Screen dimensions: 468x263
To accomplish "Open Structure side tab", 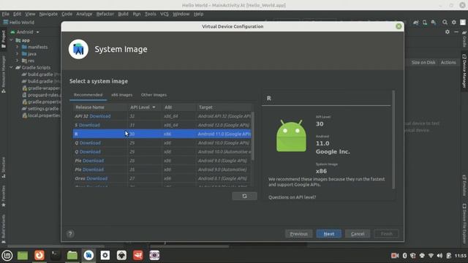I will tap(4, 167).
